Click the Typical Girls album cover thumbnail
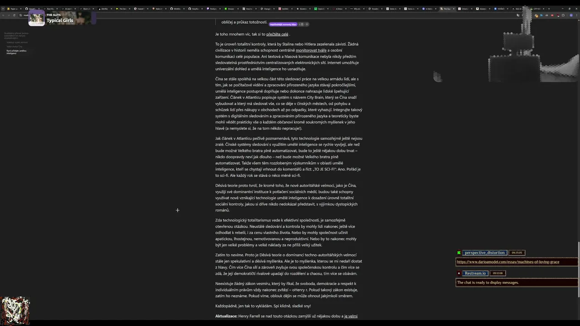The width and height of the screenshot is (580, 326). [x=36, y=18]
